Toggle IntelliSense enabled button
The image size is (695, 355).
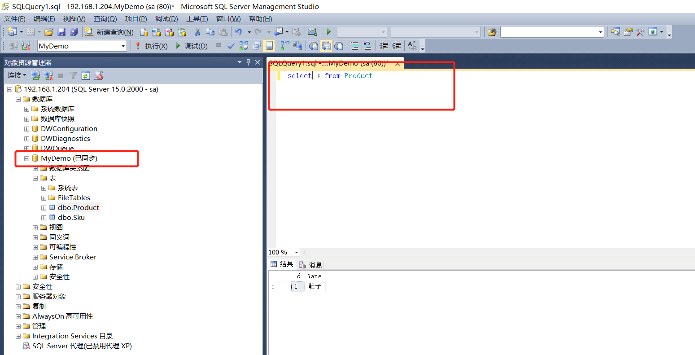click(x=269, y=46)
